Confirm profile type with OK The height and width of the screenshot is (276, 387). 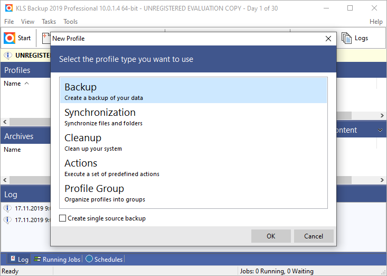pyautogui.click(x=271, y=236)
